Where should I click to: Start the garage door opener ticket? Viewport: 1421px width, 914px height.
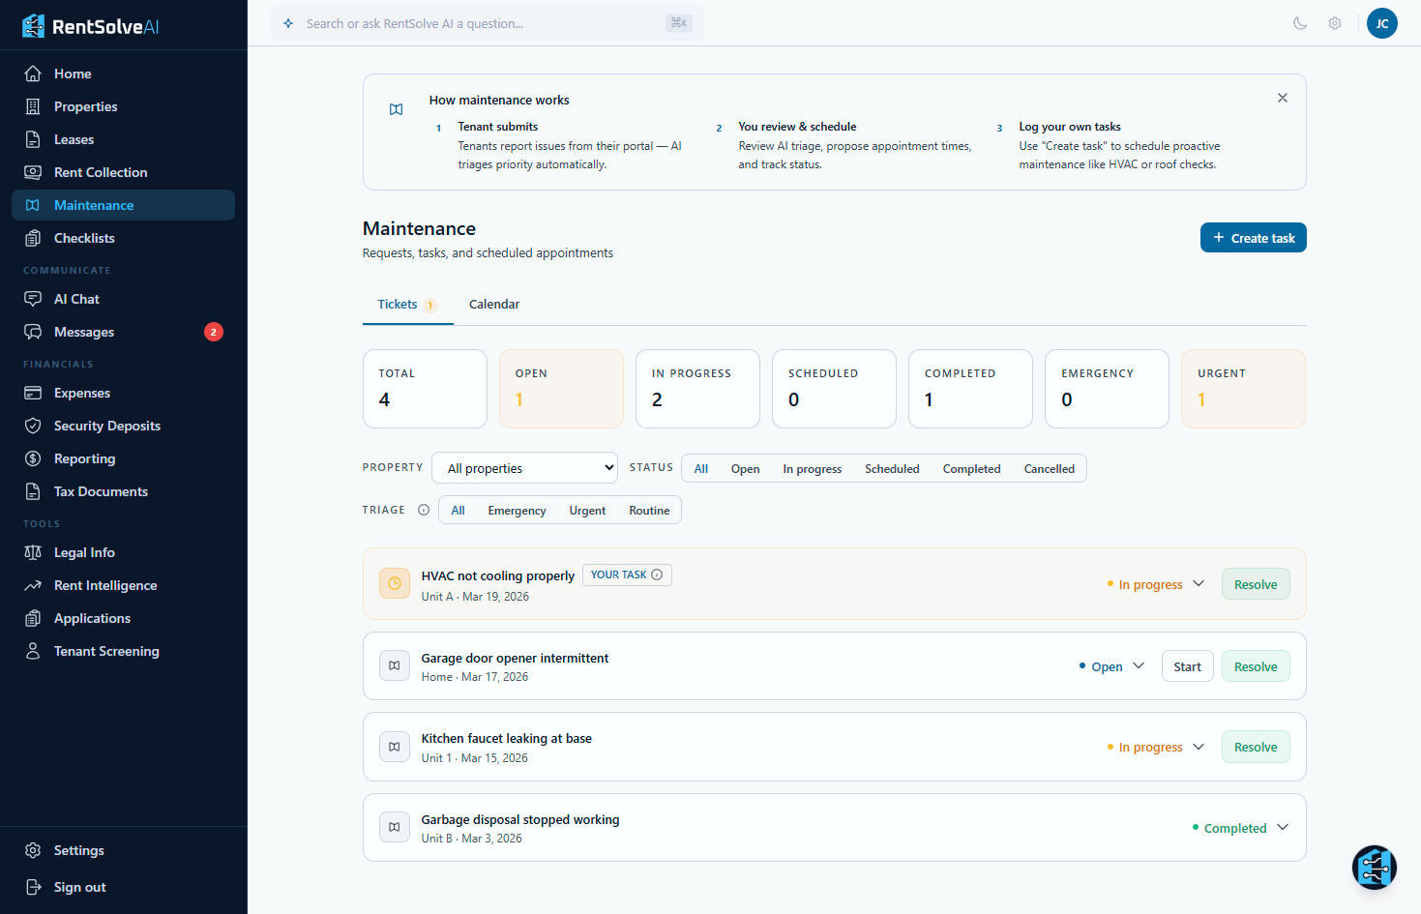pyautogui.click(x=1187, y=665)
